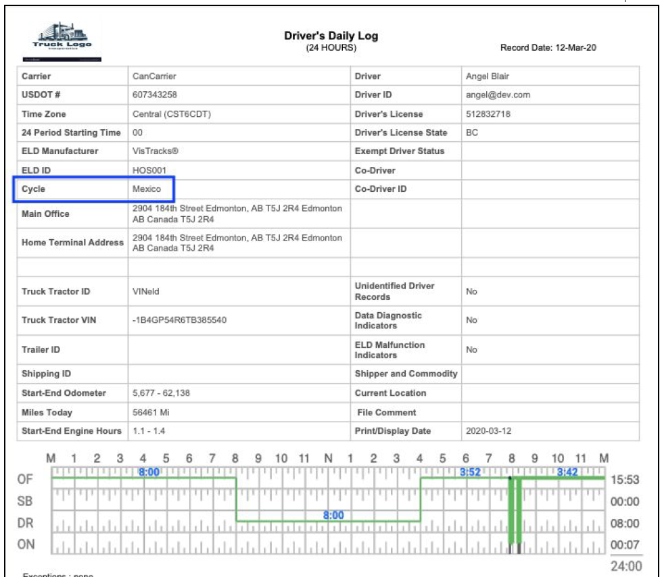Select the Record Date 12-Mar-20 text

pos(548,48)
